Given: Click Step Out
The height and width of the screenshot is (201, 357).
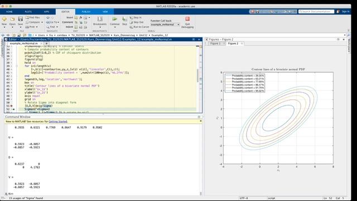Looking at the screenshot, I should pyautogui.click(x=137, y=22).
